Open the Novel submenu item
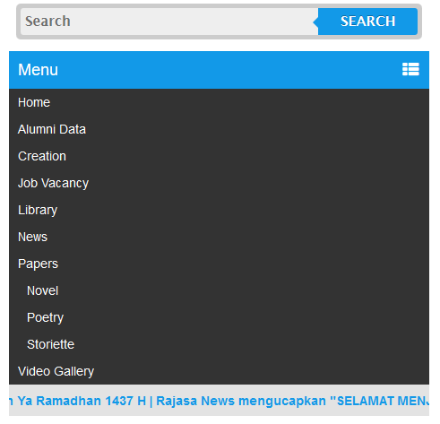Viewport: 440px width, 424px height. click(x=219, y=290)
